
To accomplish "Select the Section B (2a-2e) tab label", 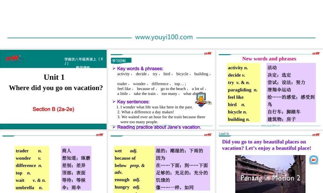I will point(53,109).
